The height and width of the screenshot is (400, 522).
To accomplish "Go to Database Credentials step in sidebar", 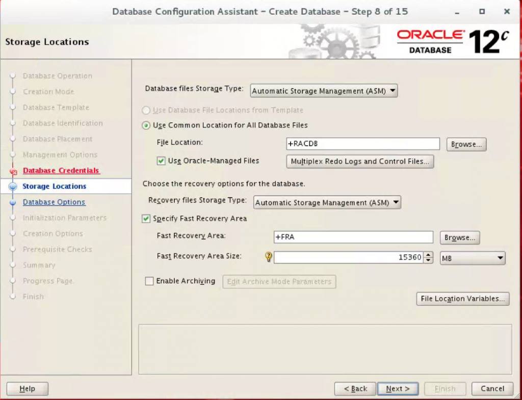I will click(x=61, y=171).
